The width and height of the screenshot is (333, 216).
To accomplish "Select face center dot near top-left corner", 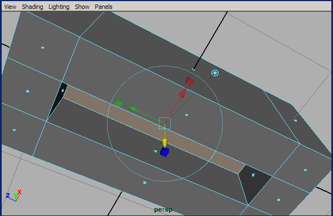I will pyautogui.click(x=43, y=47).
